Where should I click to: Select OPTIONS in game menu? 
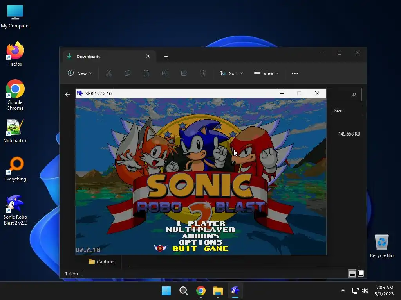click(x=200, y=242)
